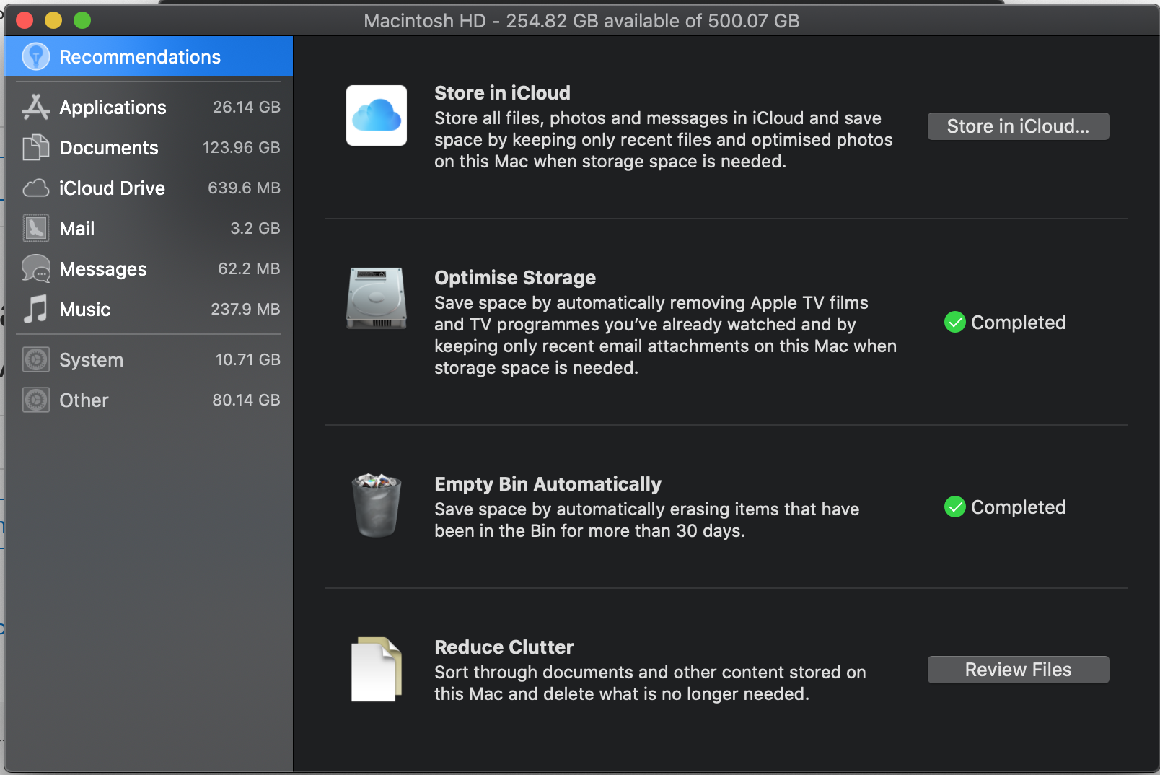Click the Documents sidebar icon
The image size is (1160, 775).
coord(35,147)
